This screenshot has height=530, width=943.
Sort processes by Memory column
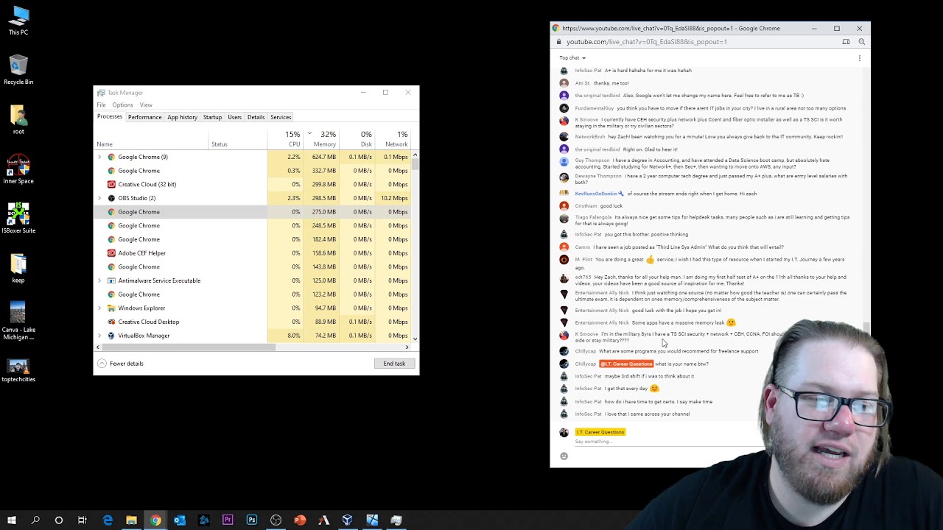[x=321, y=138]
